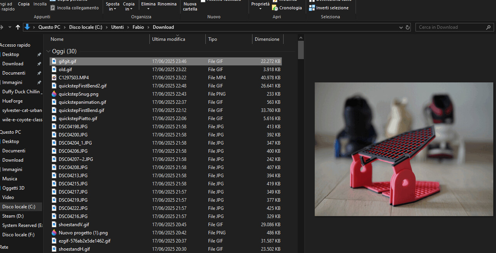The width and height of the screenshot is (496, 253).
Task: Select the quickstepFirstBend.gif file icon
Action: pyautogui.click(x=54, y=110)
